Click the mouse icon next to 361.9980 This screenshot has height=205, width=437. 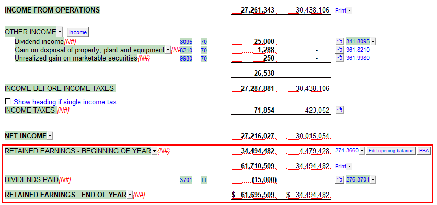(339, 58)
